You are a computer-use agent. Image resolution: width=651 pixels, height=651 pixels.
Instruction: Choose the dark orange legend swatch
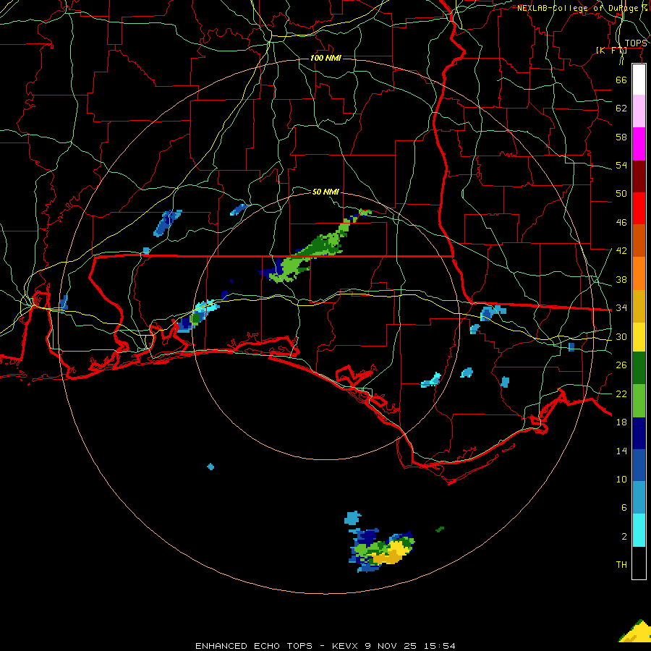pyautogui.click(x=639, y=240)
